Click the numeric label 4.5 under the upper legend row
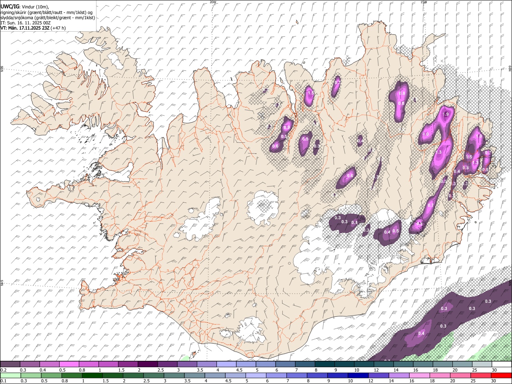512x384 pixels. pyautogui.click(x=239, y=370)
